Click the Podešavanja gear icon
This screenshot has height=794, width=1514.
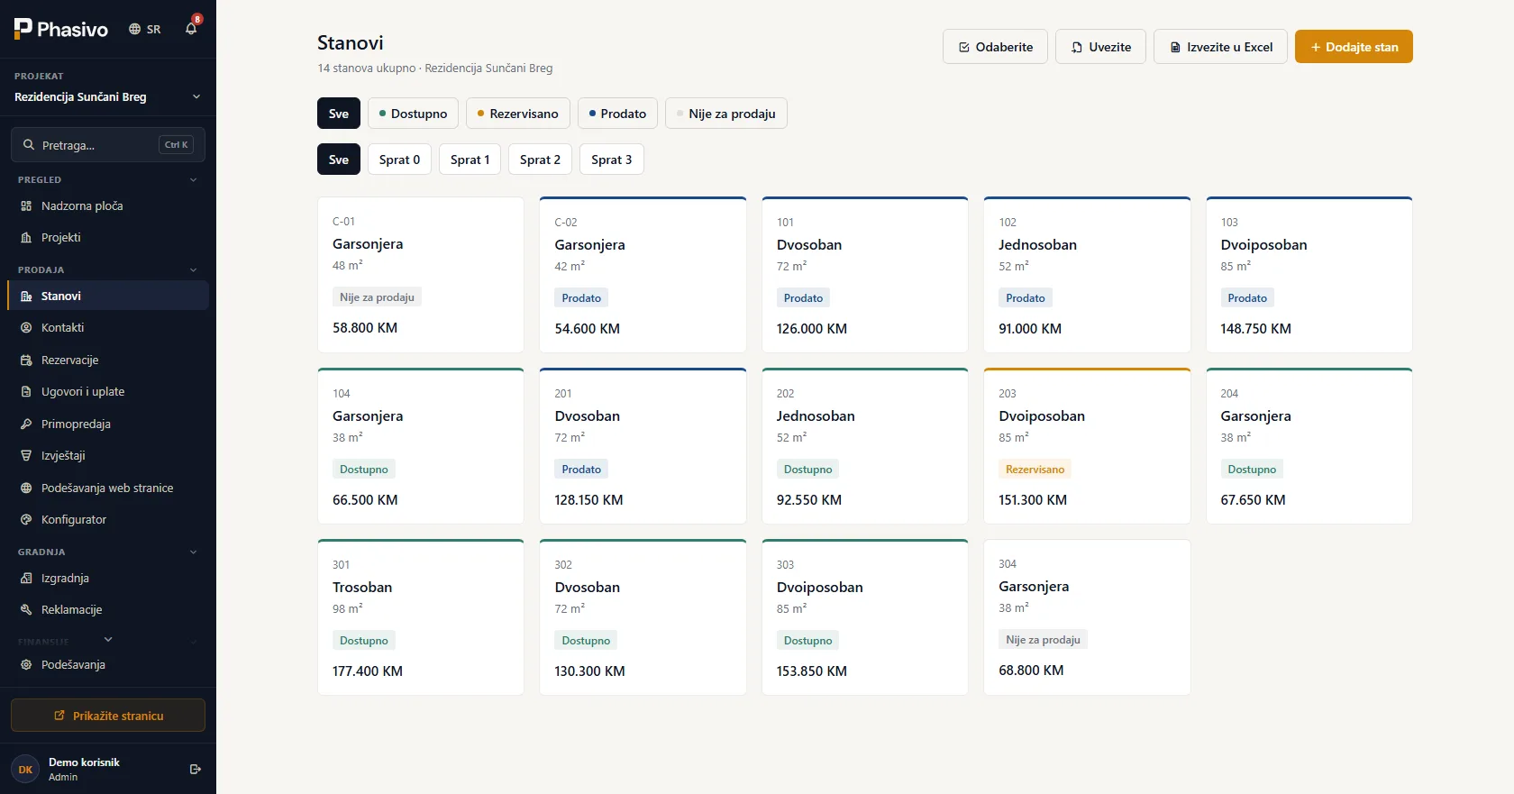pyautogui.click(x=26, y=664)
